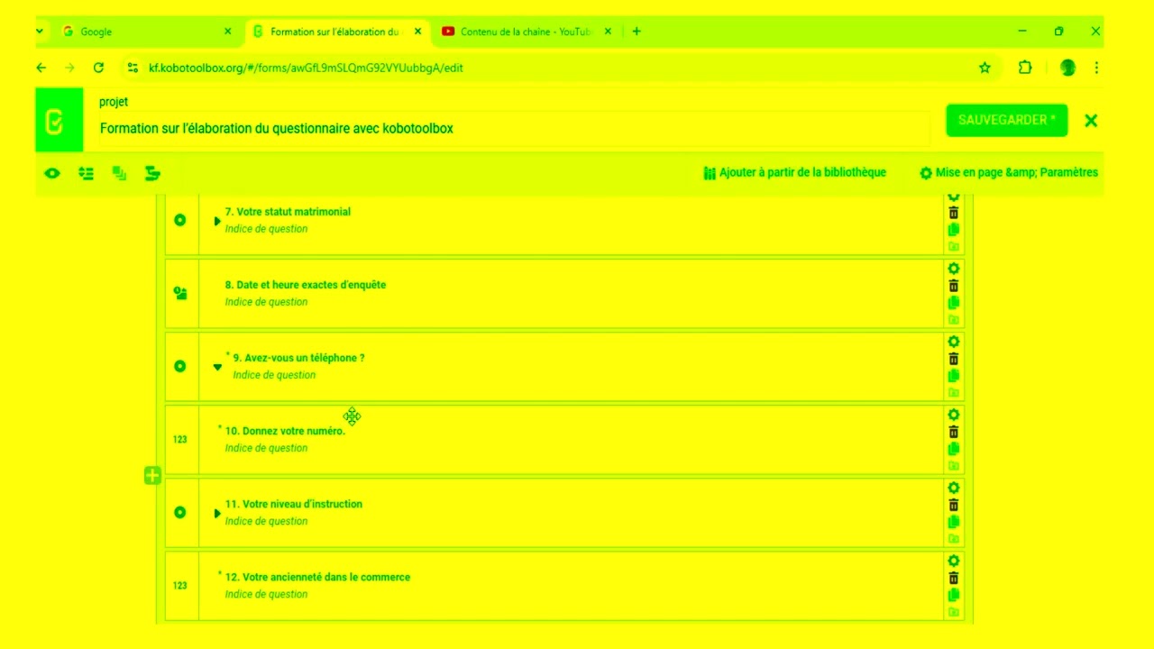Viewport: 1154px width, 649px height.
Task: Edit label 7. Votre statut matrimonial
Action: coord(288,212)
